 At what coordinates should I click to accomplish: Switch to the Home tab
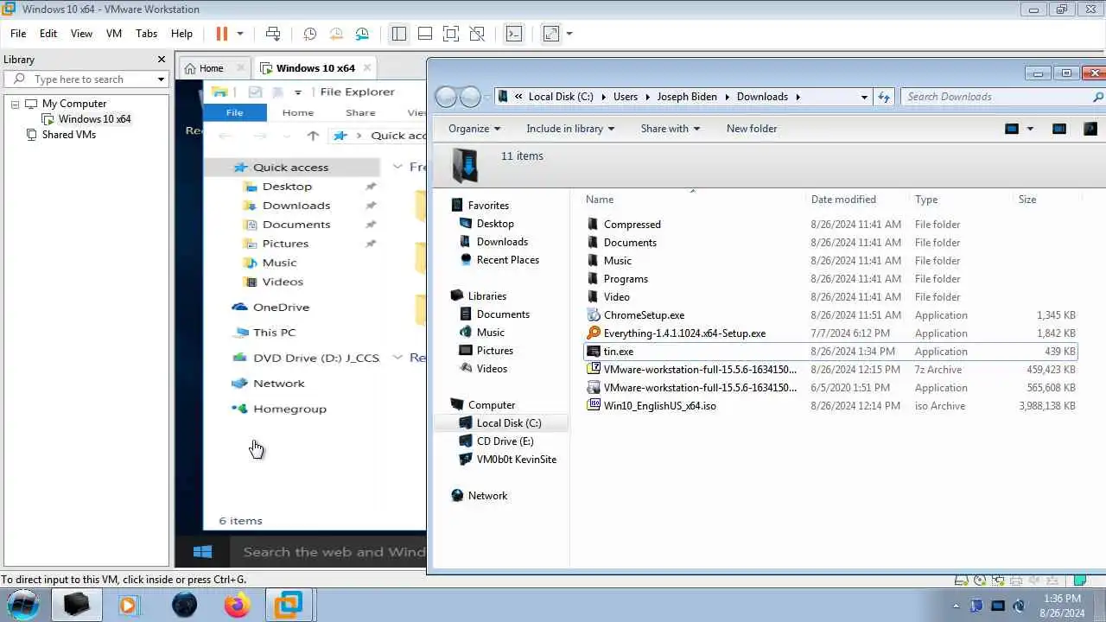point(211,68)
